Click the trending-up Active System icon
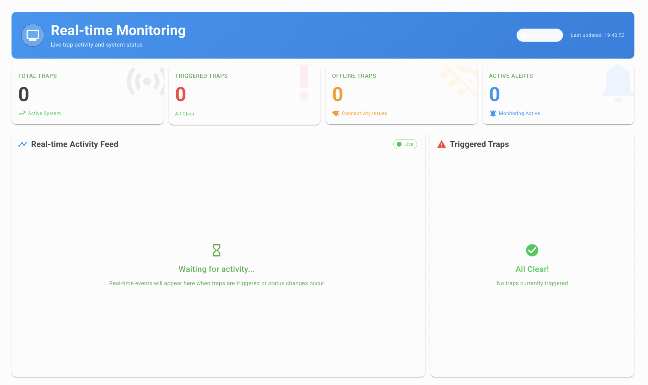The image size is (648, 385). 22,113
